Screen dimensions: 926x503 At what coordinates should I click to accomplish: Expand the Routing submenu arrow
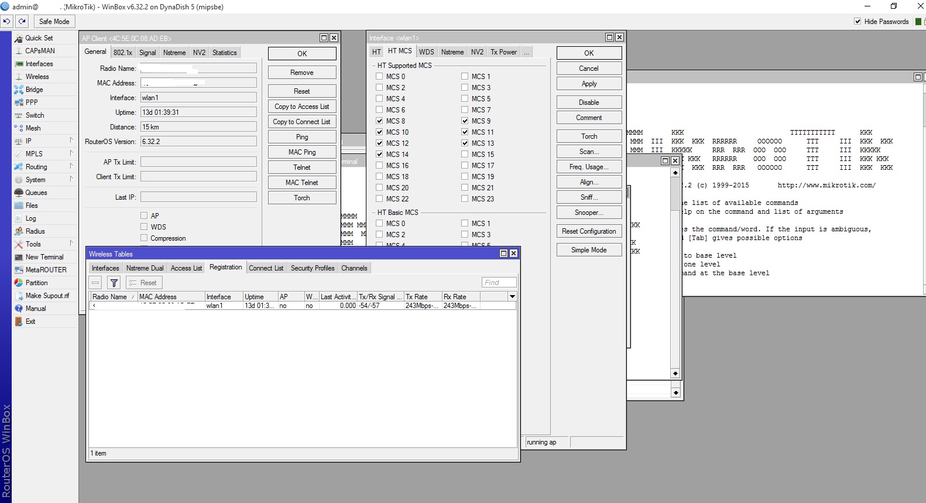(x=71, y=167)
